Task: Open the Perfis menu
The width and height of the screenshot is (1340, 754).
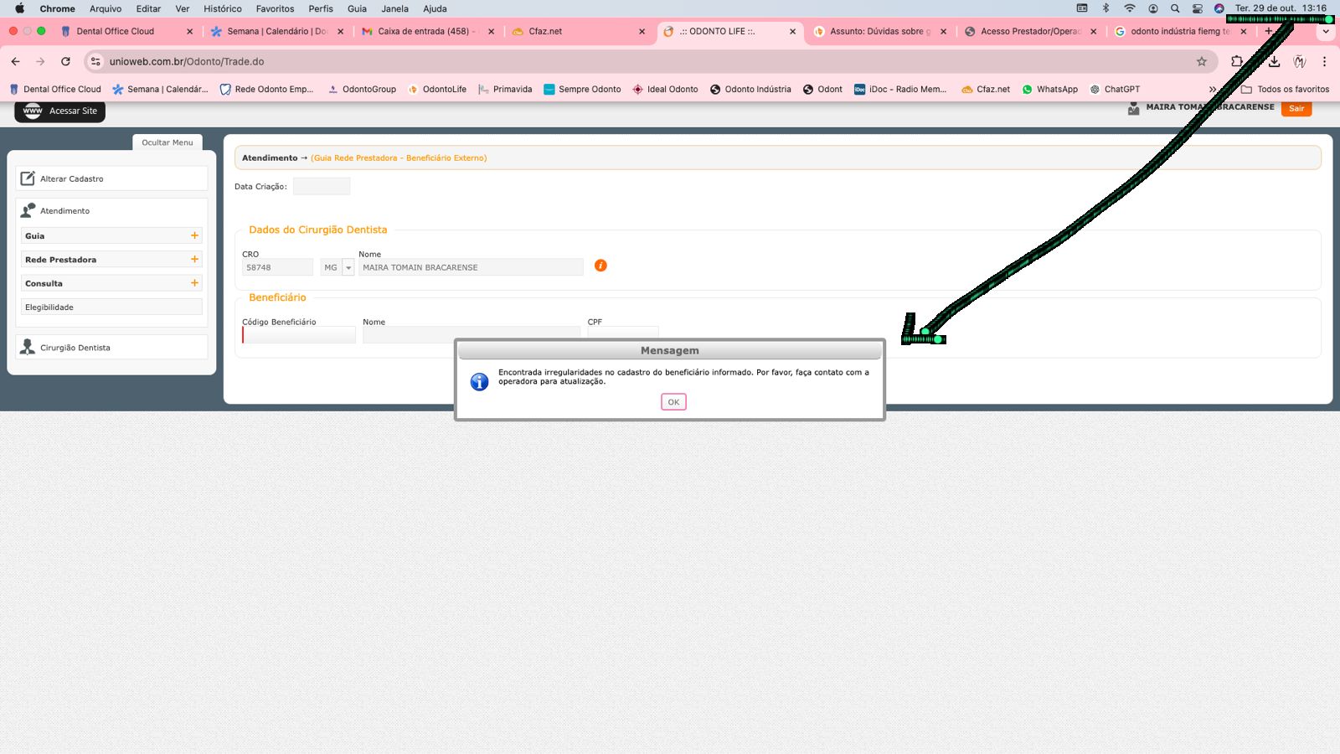Action: [321, 8]
